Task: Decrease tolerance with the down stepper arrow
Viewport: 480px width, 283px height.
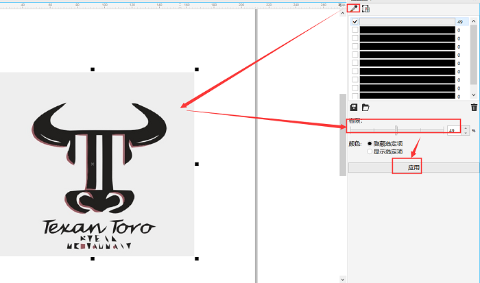Action: pyautogui.click(x=466, y=132)
